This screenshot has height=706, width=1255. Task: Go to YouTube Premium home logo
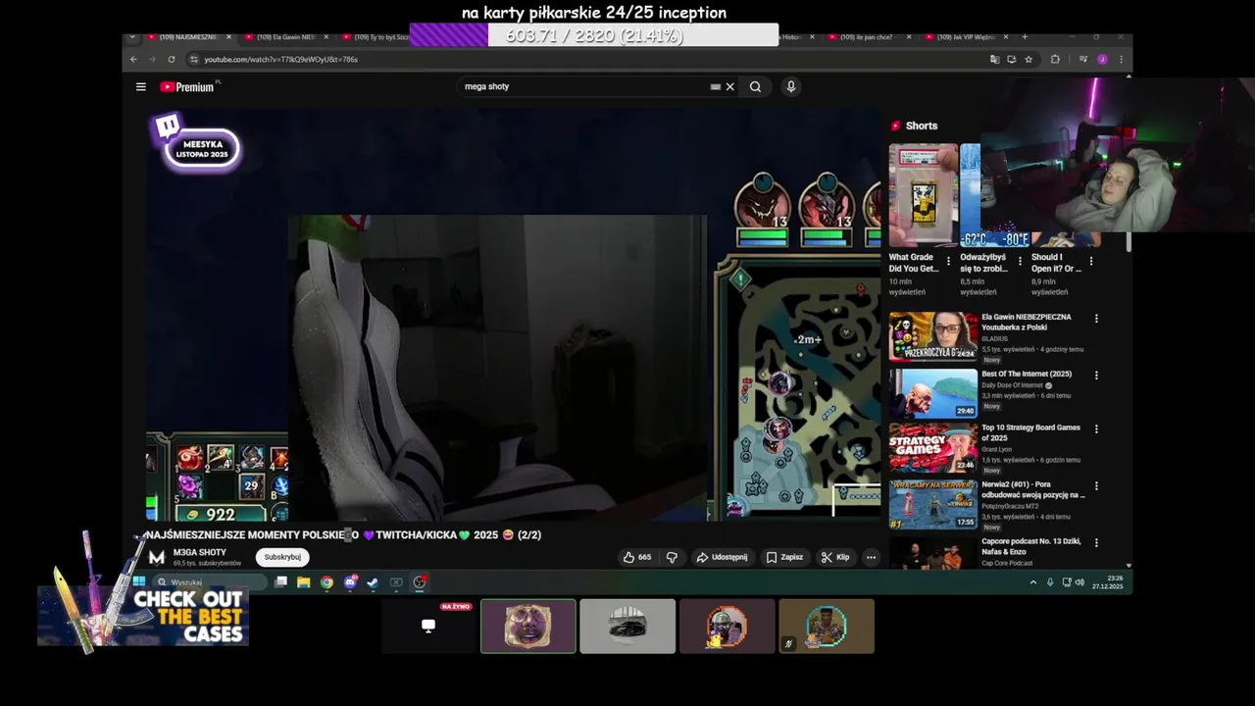187,86
